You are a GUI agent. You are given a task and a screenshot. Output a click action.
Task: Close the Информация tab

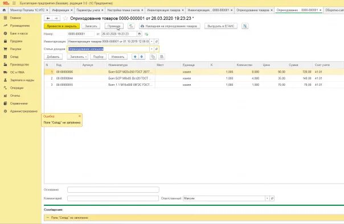72,10
